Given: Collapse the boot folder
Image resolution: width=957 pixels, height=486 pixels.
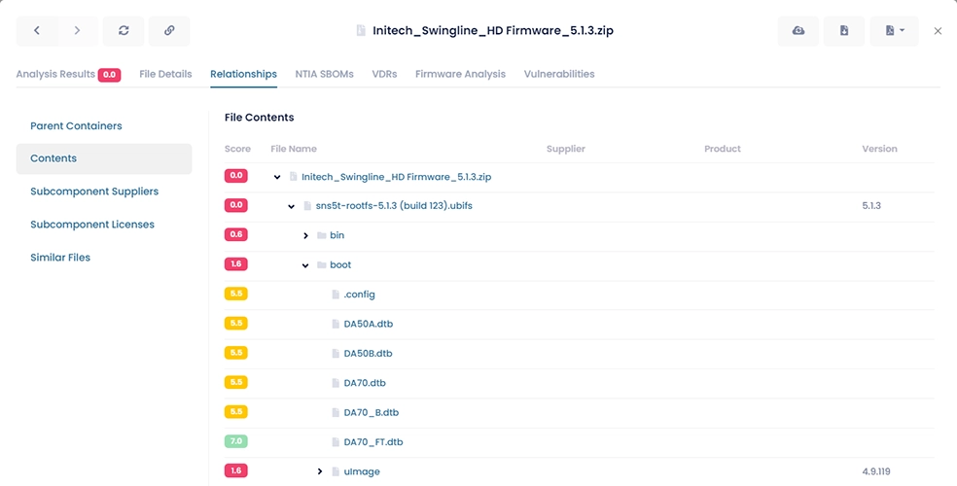Looking at the screenshot, I should coord(305,265).
